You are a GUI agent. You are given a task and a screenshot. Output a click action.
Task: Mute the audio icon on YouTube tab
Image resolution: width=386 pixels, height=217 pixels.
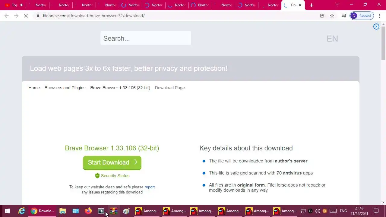(21, 5)
